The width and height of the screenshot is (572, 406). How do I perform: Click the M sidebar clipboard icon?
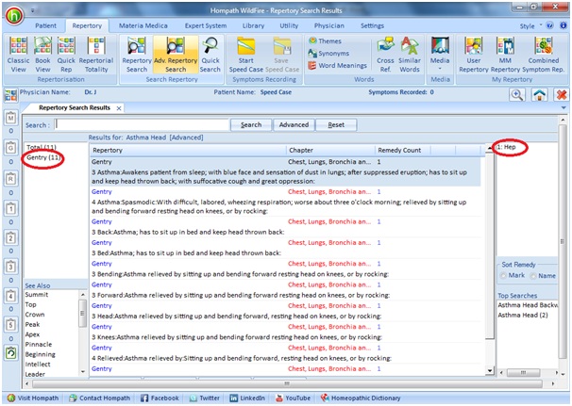point(11,118)
